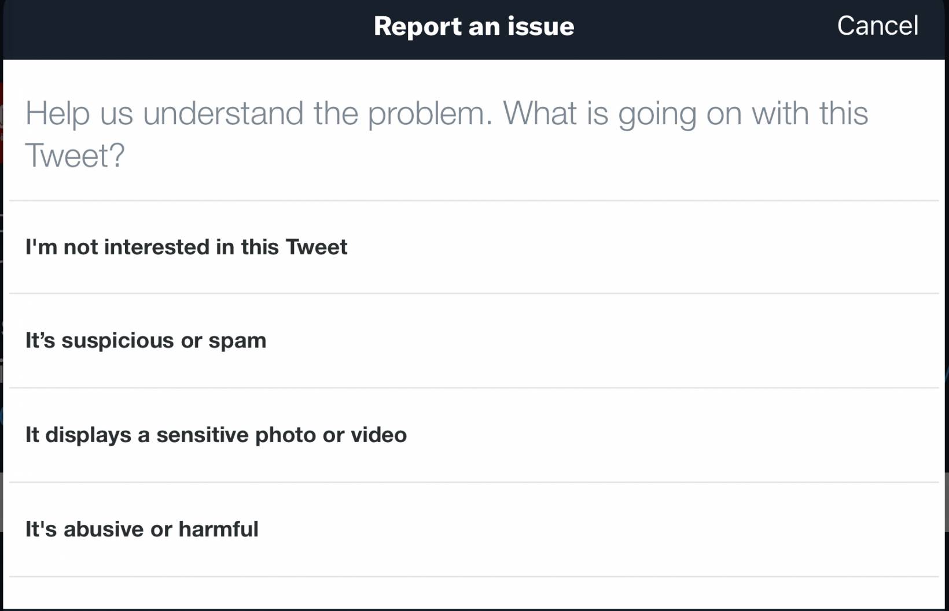Flag Tweet for sensitive photo or video
The image size is (949, 611).
coord(216,435)
